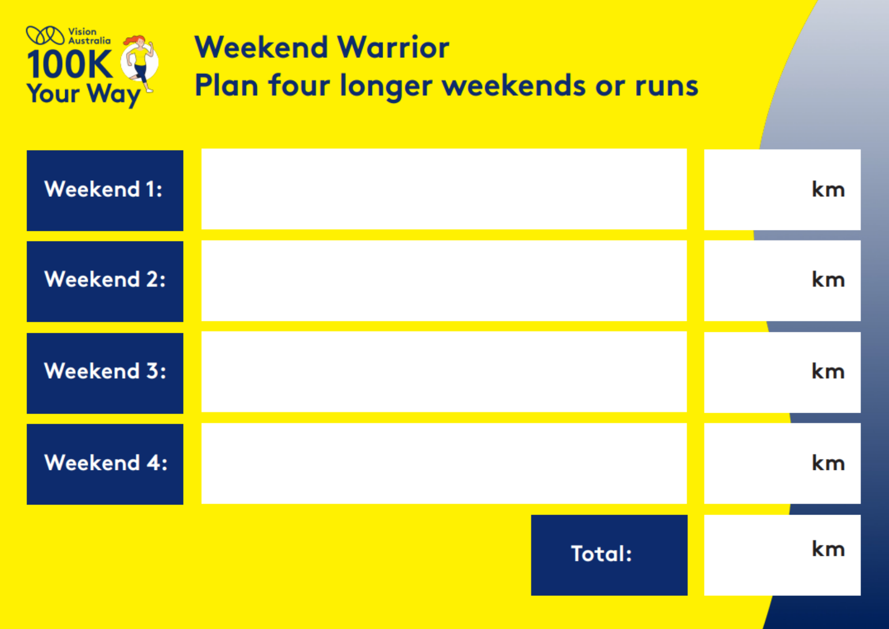The width and height of the screenshot is (889, 629).
Task: Click the Weekend 3 label block
Action: (105, 373)
